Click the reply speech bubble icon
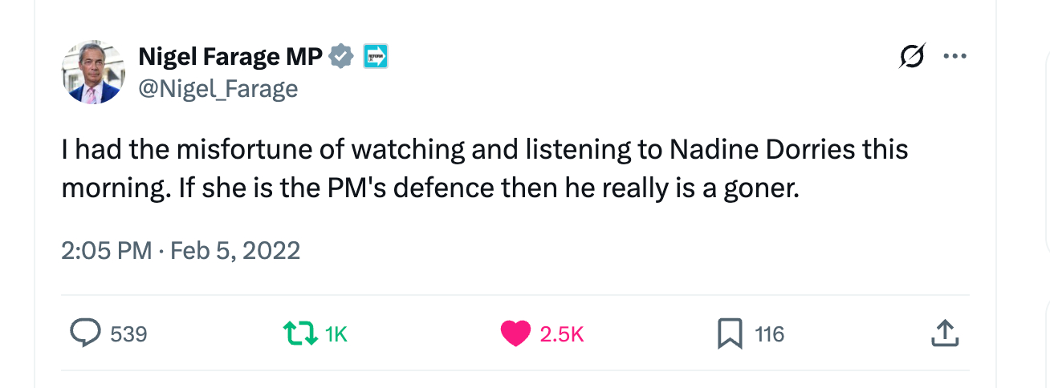 (x=86, y=333)
